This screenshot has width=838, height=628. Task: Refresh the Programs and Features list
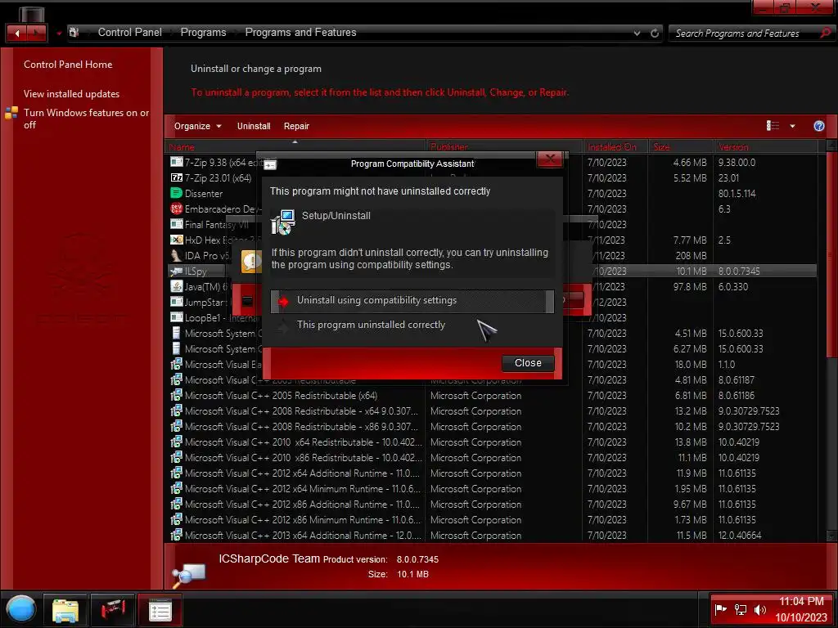654,33
